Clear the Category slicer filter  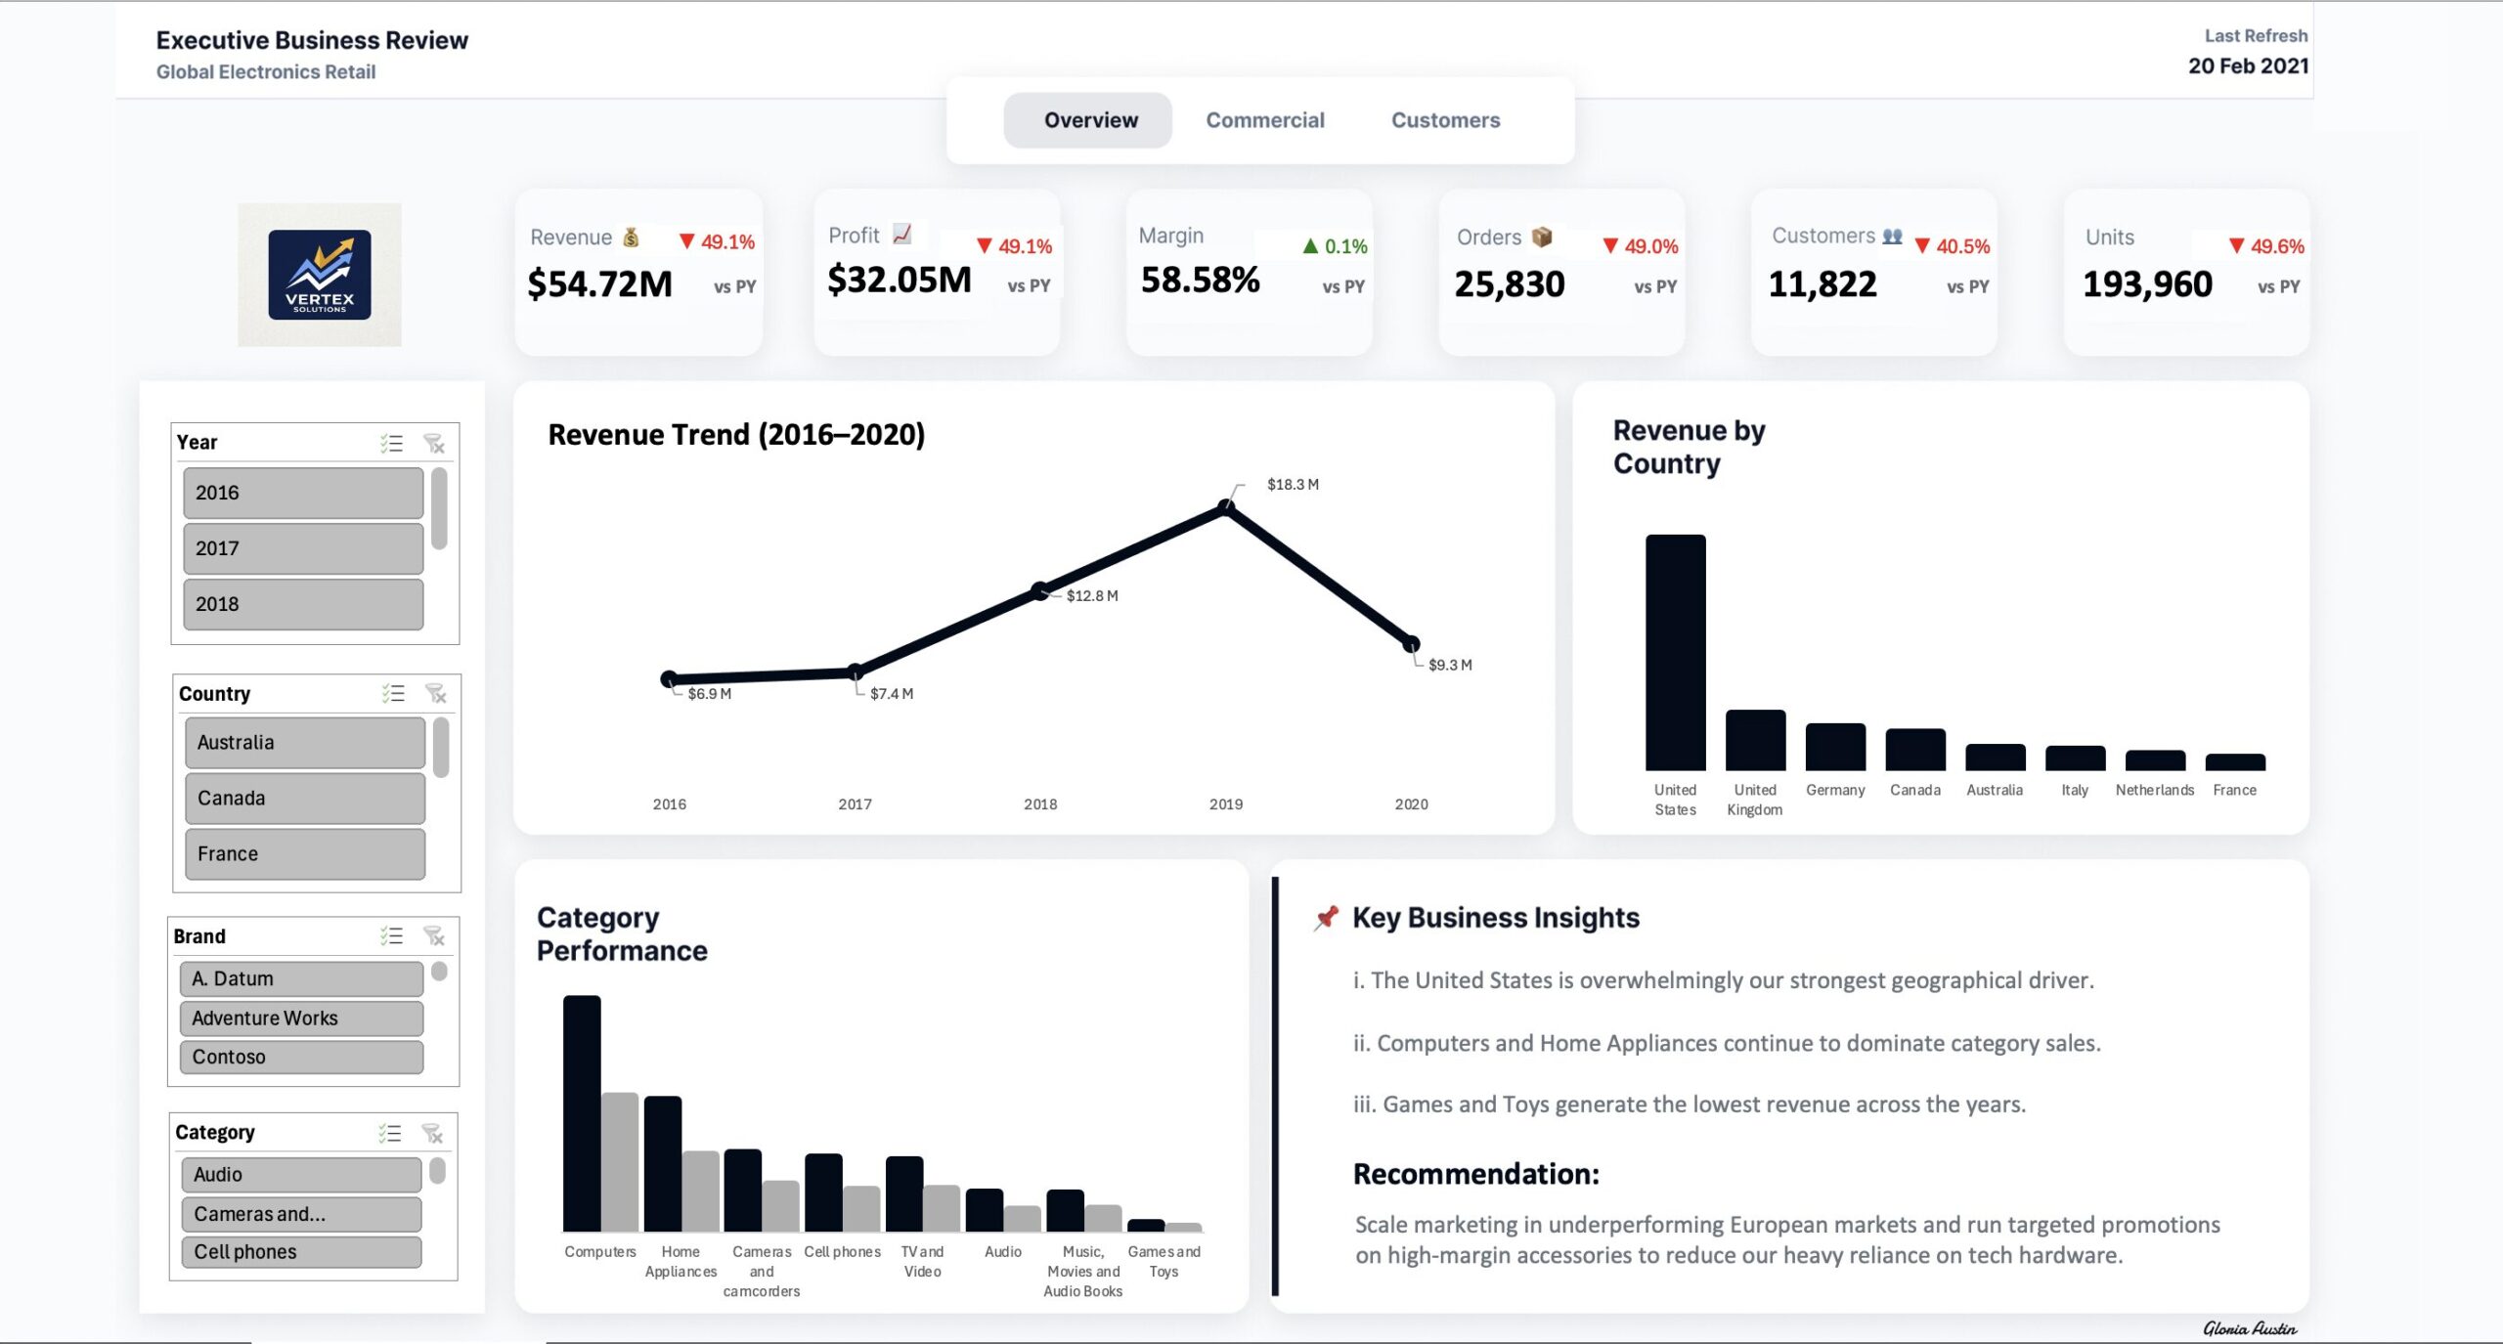pyautogui.click(x=432, y=1133)
